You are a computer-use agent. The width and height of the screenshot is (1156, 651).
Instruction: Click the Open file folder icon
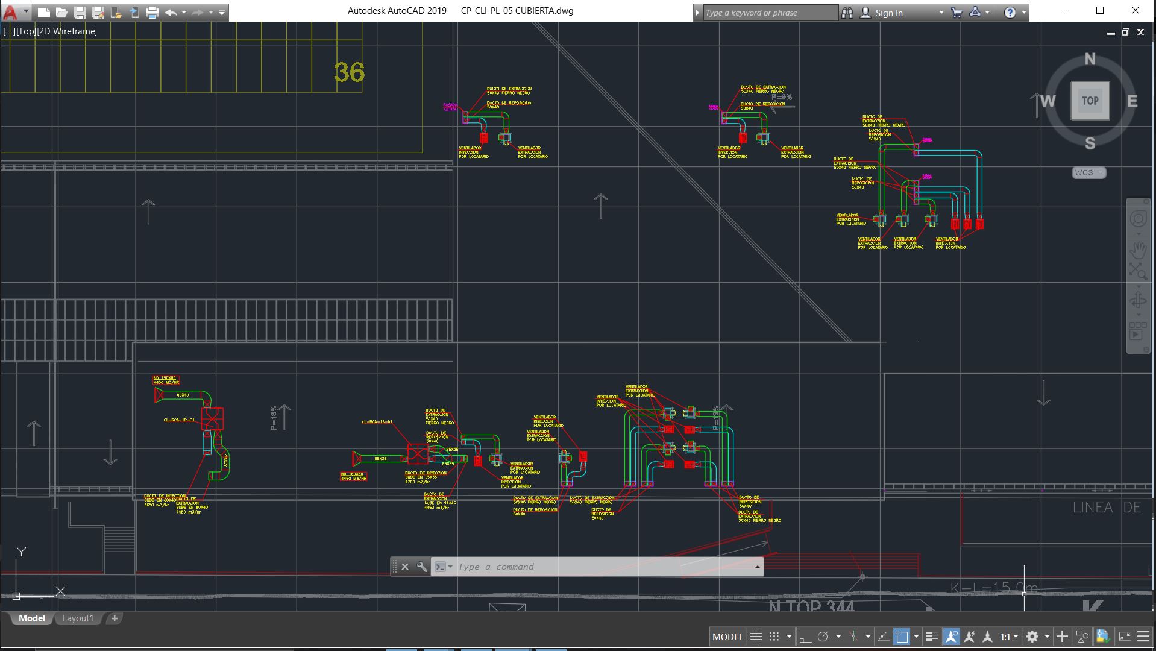click(61, 12)
